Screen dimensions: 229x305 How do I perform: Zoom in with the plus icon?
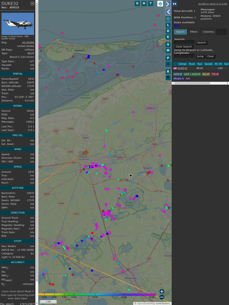click(162, 291)
